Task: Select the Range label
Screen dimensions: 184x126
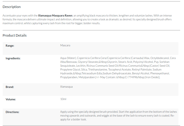Action: tap(10, 46)
